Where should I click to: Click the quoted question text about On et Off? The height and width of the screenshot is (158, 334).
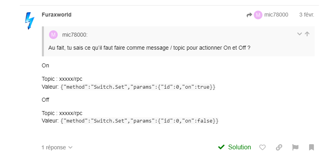pyautogui.click(x=149, y=48)
